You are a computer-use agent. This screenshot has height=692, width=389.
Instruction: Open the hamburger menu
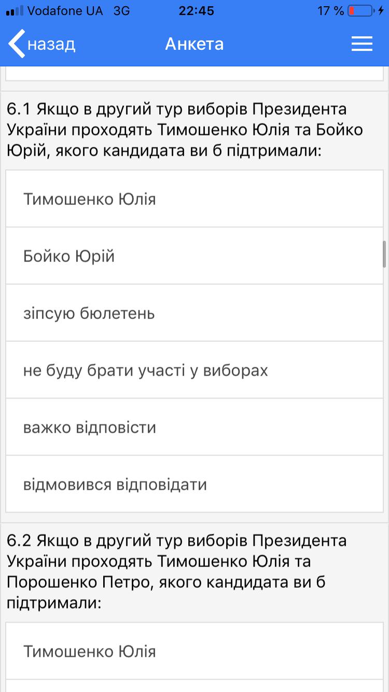click(362, 44)
